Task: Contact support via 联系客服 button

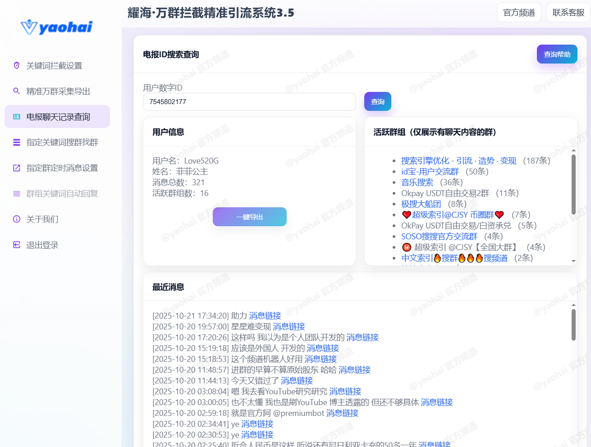Action: (568, 13)
